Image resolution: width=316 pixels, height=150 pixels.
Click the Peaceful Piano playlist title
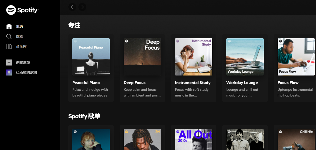click(x=86, y=83)
